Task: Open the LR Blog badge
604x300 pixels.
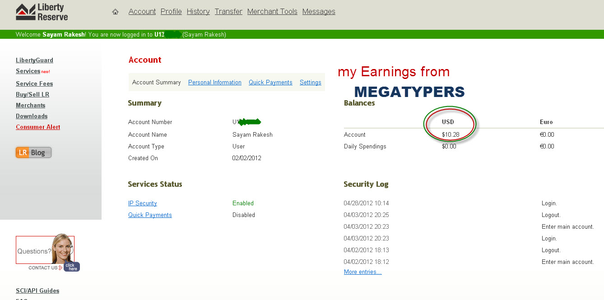Action: pyautogui.click(x=33, y=152)
